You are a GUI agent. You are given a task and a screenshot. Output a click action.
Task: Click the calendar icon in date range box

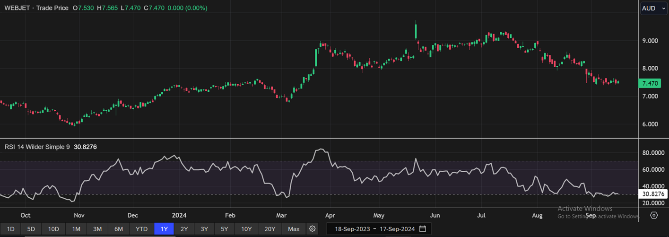423,229
